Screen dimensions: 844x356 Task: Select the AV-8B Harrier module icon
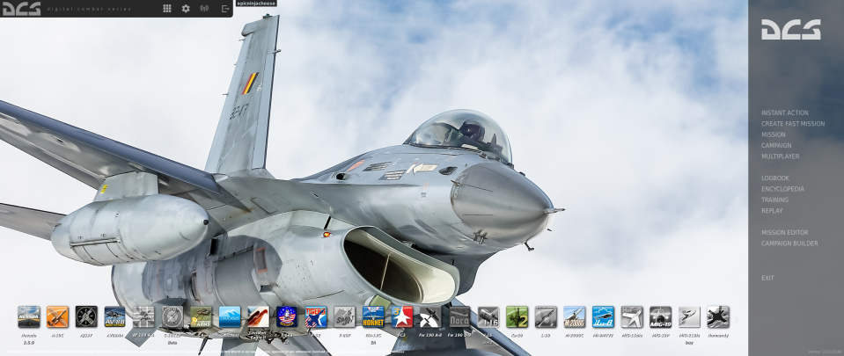(114, 316)
